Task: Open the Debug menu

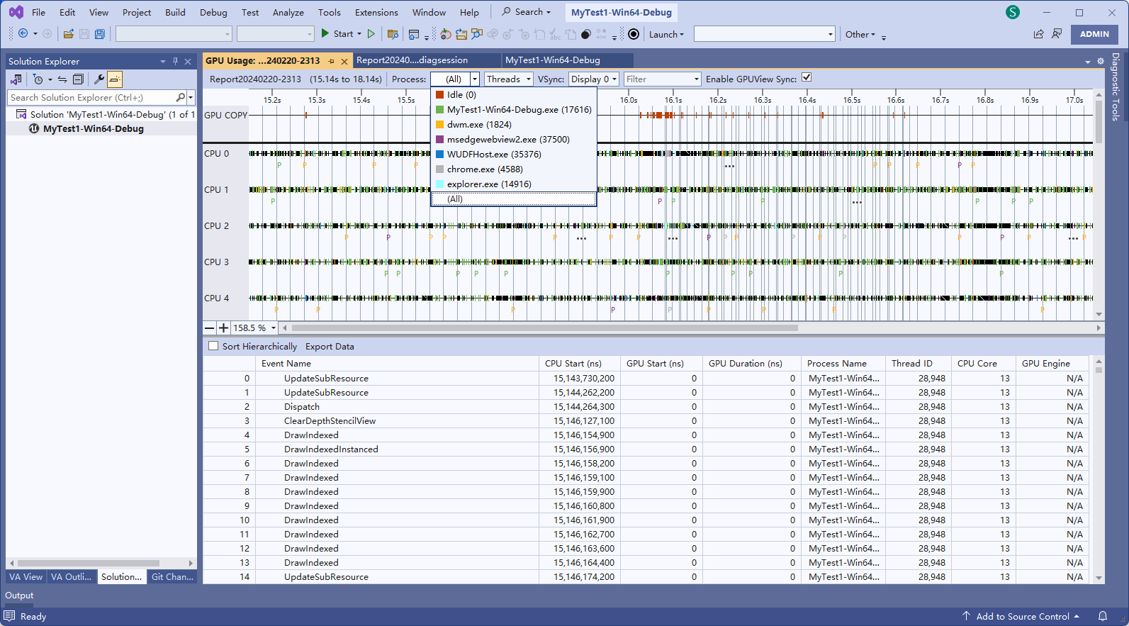Action: click(213, 12)
